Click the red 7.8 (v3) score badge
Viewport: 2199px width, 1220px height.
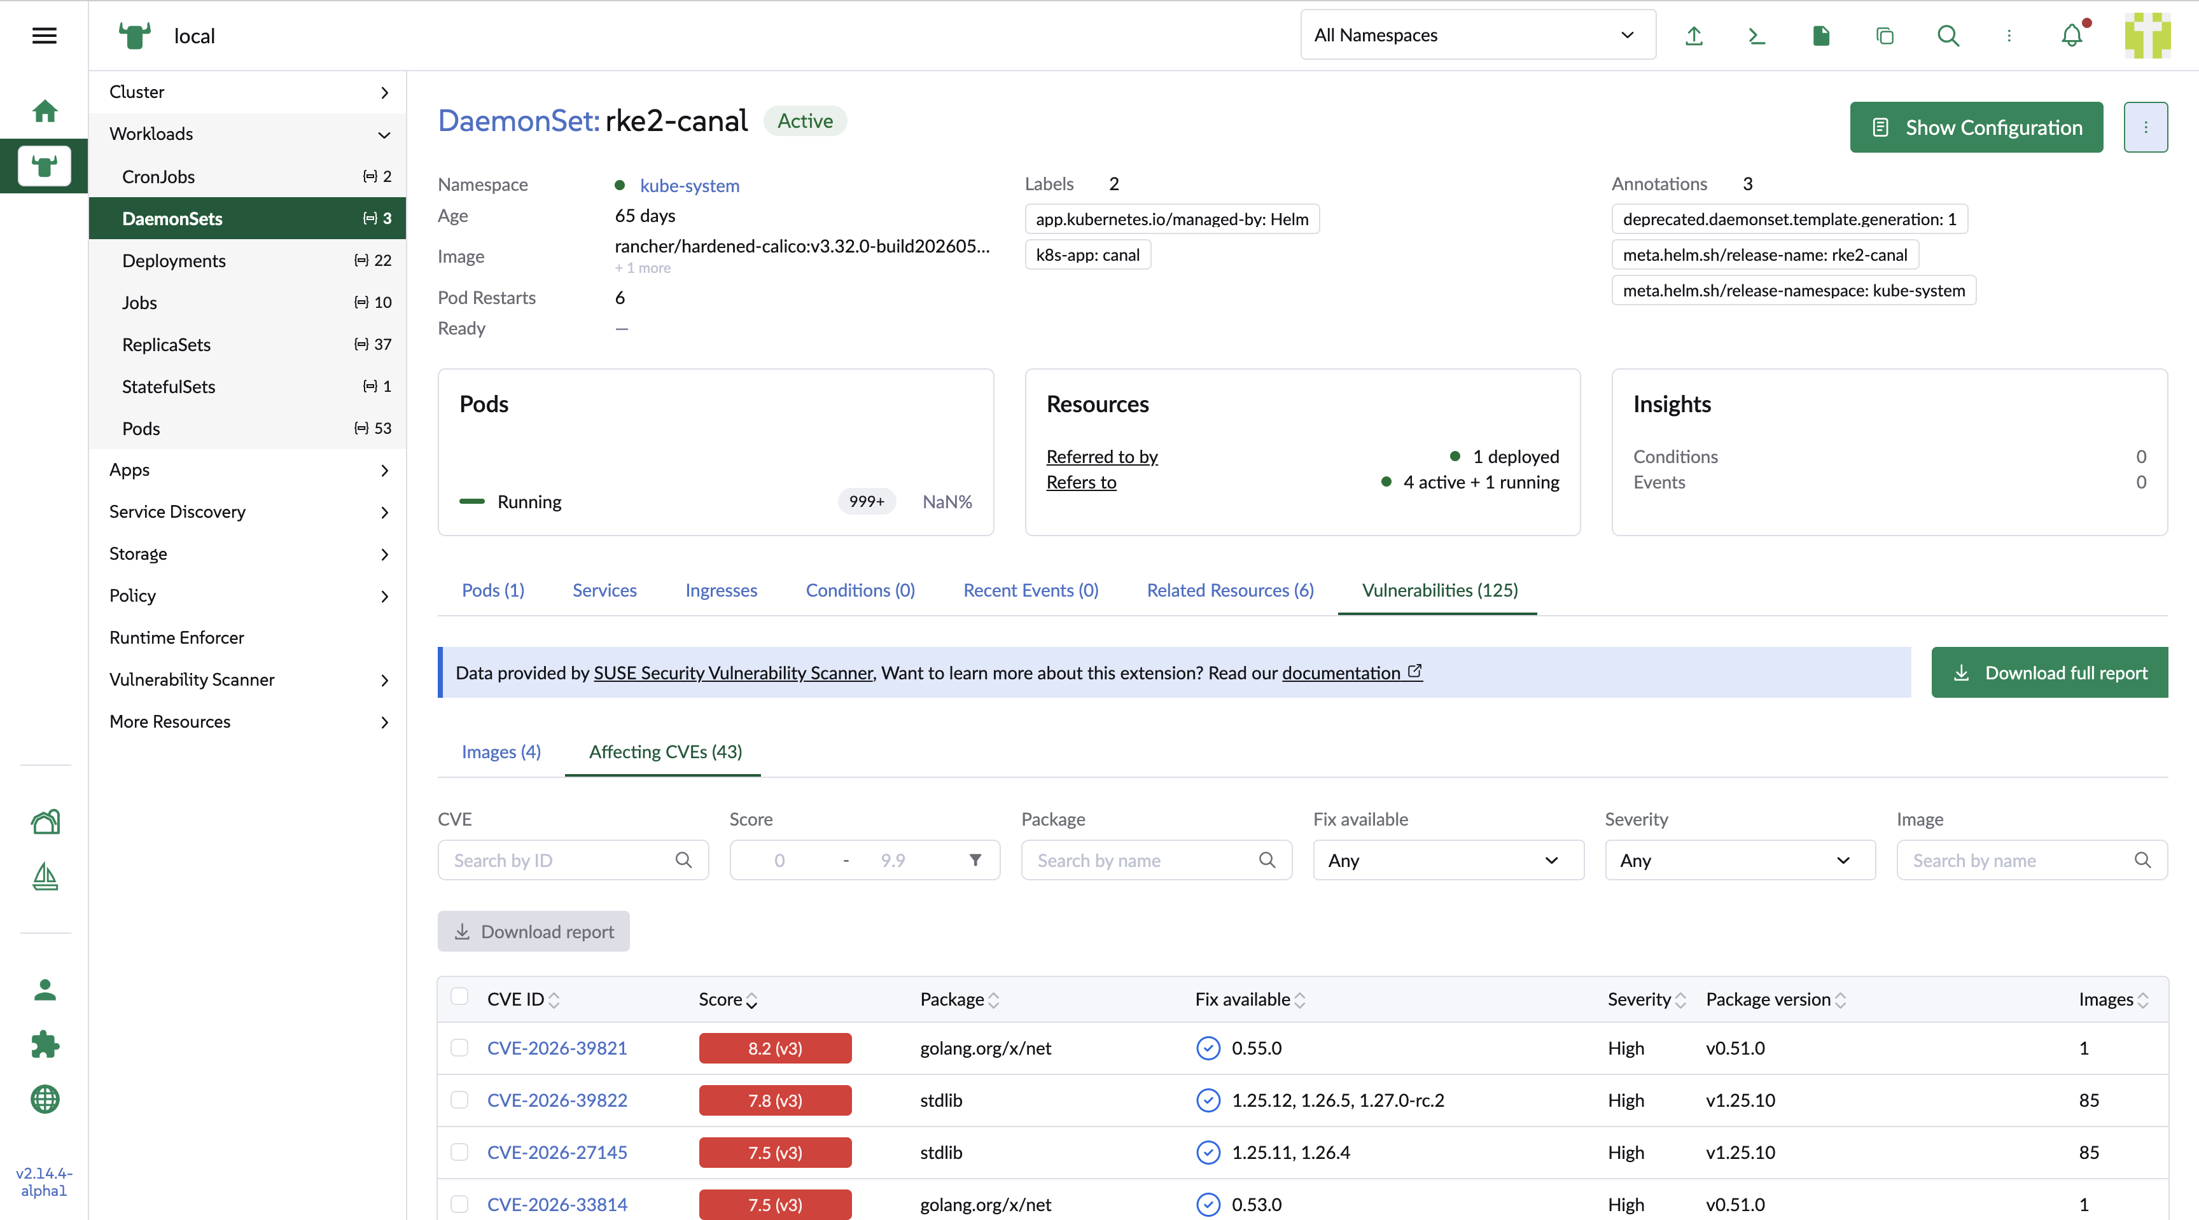tap(775, 1100)
